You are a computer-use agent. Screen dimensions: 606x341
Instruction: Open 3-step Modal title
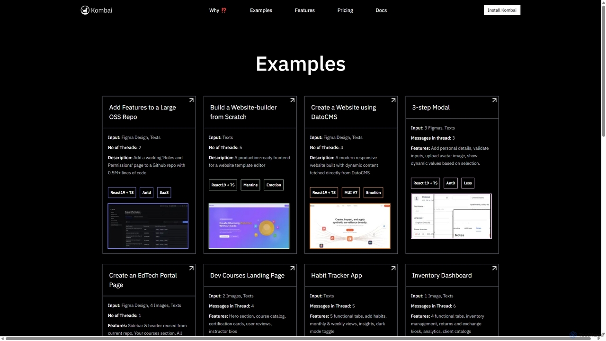tap(431, 108)
